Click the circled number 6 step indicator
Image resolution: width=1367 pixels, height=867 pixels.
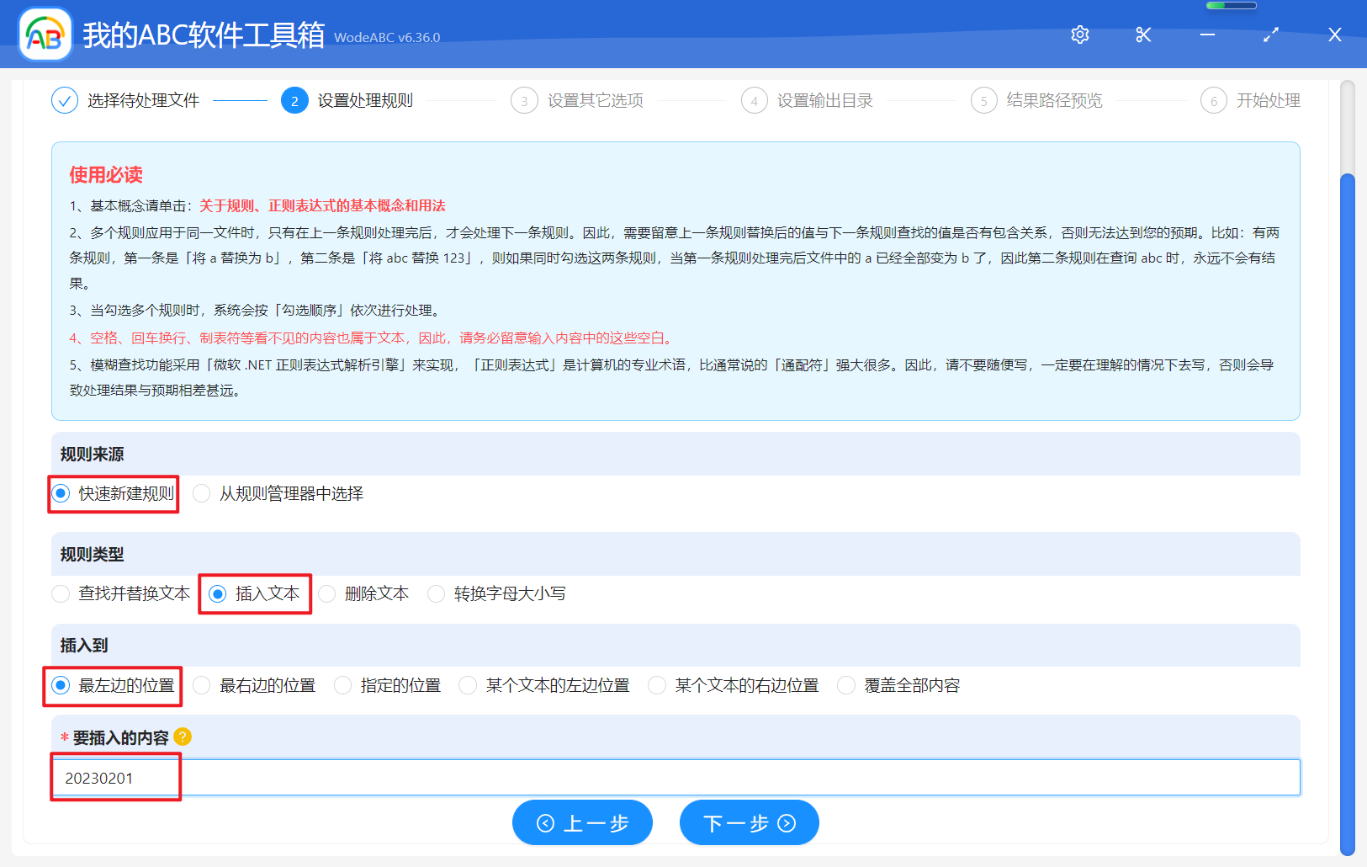1214,100
